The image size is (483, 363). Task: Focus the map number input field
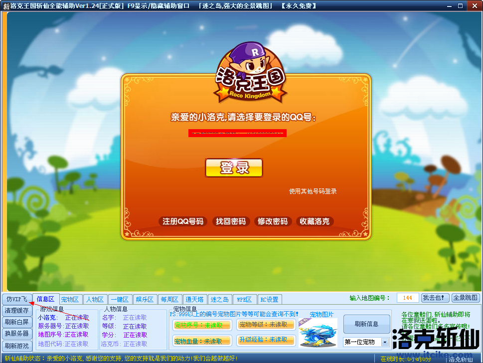pyautogui.click(x=408, y=298)
